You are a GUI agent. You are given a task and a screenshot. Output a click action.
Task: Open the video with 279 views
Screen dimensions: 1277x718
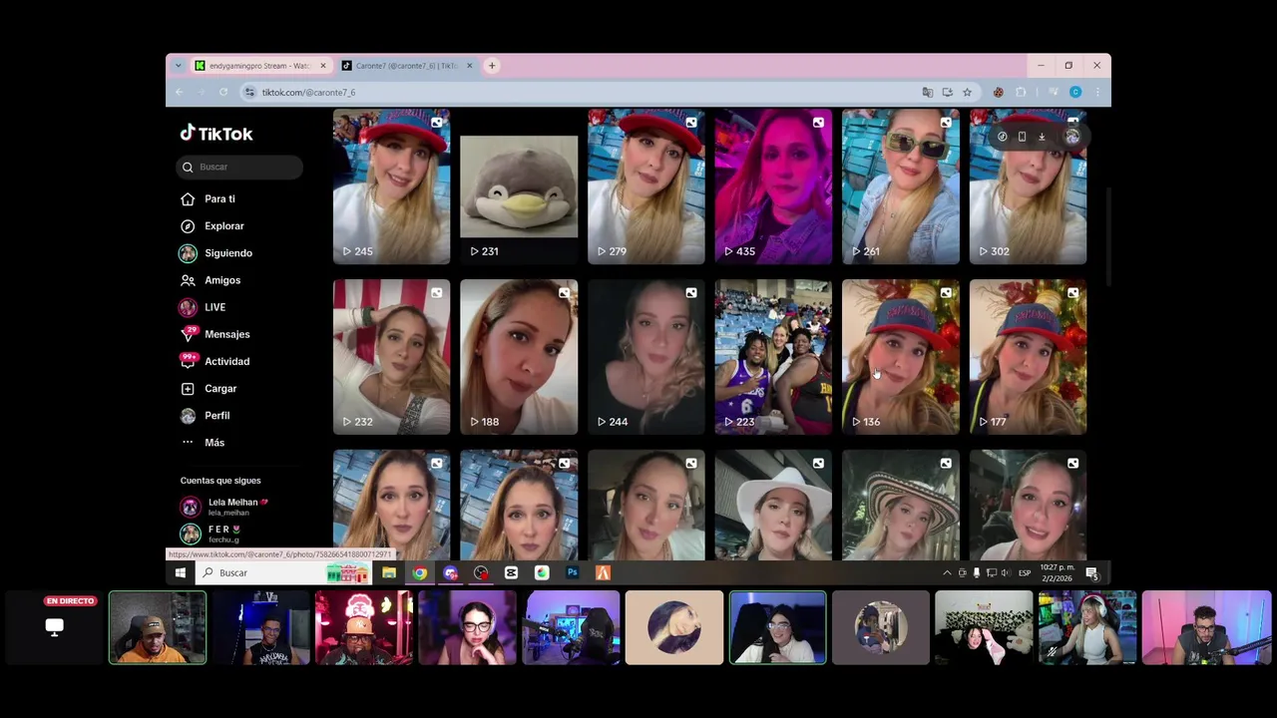[646, 186]
